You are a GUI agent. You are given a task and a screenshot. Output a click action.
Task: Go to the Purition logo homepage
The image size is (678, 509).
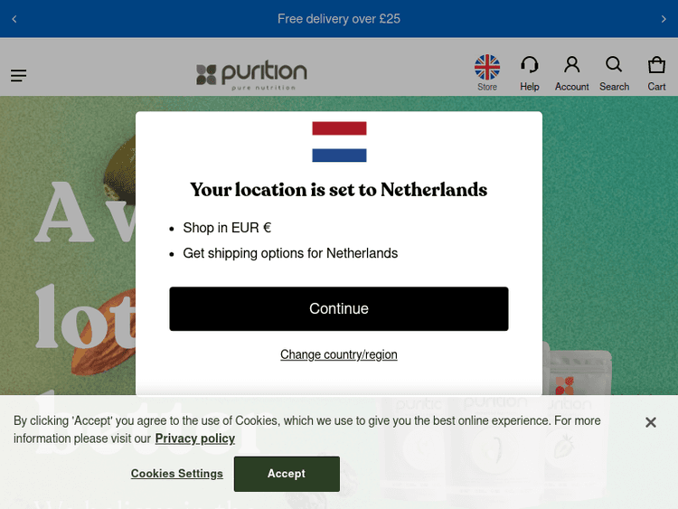click(252, 74)
